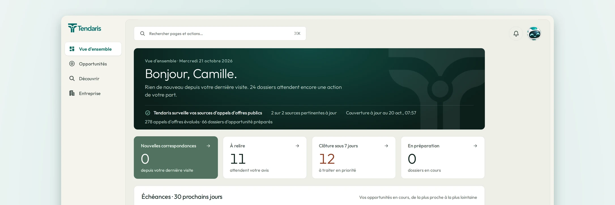Focus the Rechercher pages et actions field
Image resolution: width=615 pixels, height=205 pixels.
[220, 33]
